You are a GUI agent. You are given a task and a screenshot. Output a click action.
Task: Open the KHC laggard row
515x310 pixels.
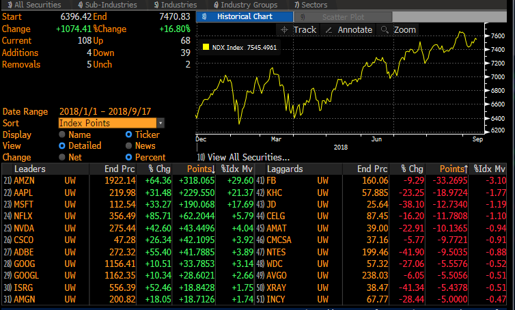(x=381, y=193)
